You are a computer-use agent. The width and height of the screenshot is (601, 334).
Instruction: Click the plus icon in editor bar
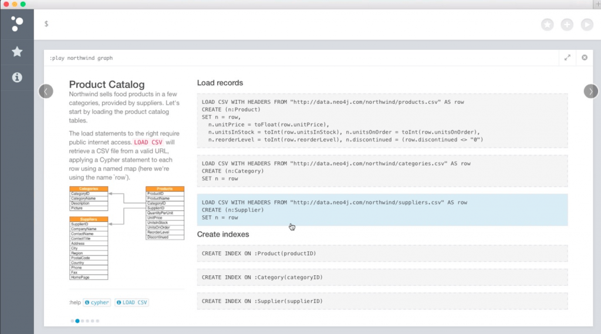click(567, 25)
